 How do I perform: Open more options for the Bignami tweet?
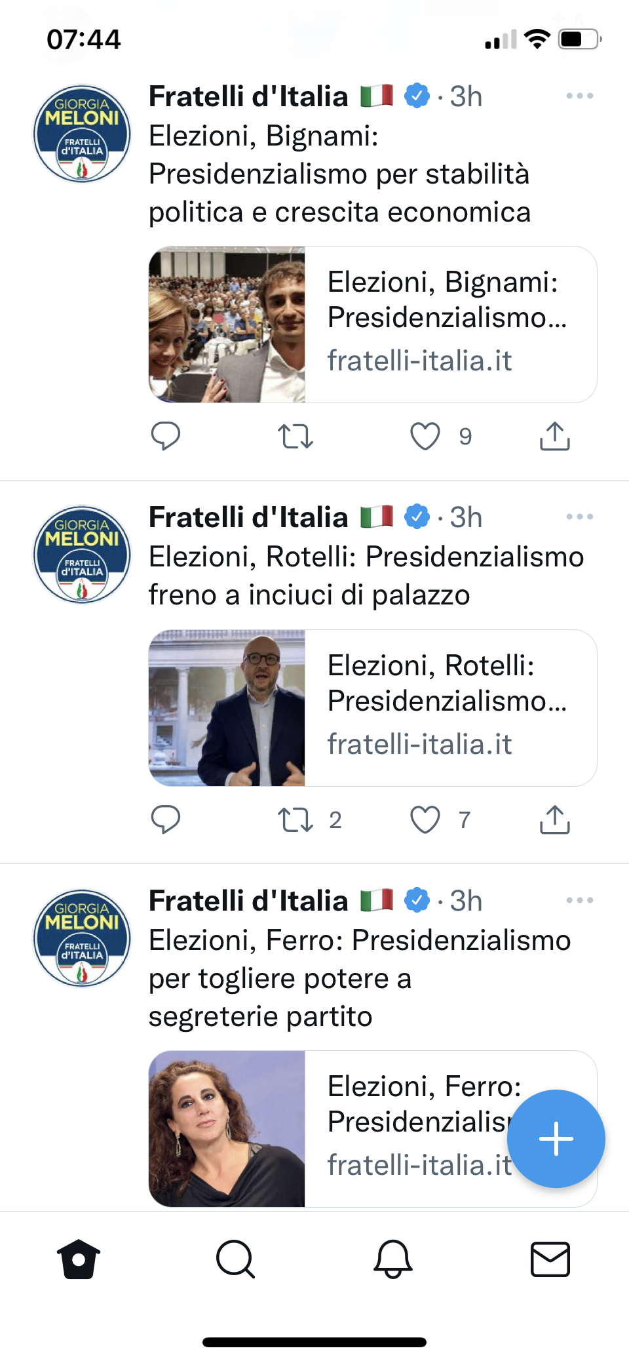[579, 96]
